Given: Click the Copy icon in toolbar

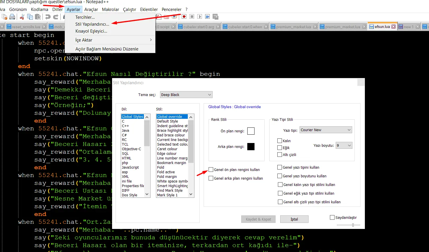Looking at the screenshot, I should pyautogui.click(x=30, y=17).
